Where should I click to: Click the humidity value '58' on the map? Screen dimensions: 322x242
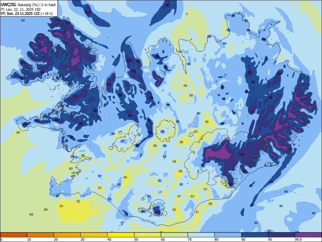point(181,142)
